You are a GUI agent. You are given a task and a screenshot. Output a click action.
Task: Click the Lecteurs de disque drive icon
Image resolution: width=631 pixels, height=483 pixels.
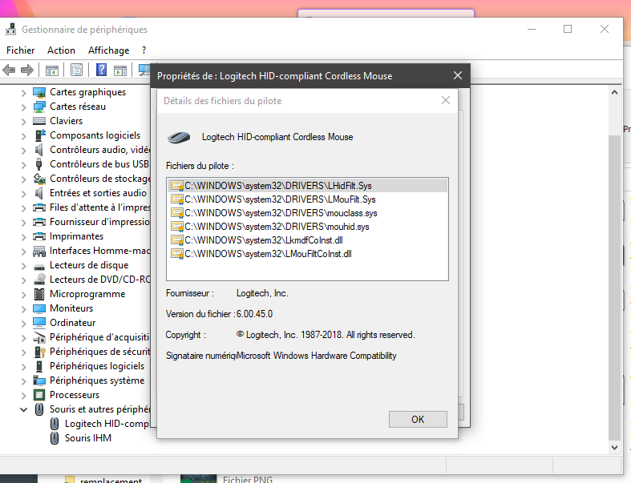pyautogui.click(x=39, y=266)
